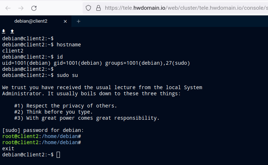Open a new terminal tab with plus

point(78,21)
